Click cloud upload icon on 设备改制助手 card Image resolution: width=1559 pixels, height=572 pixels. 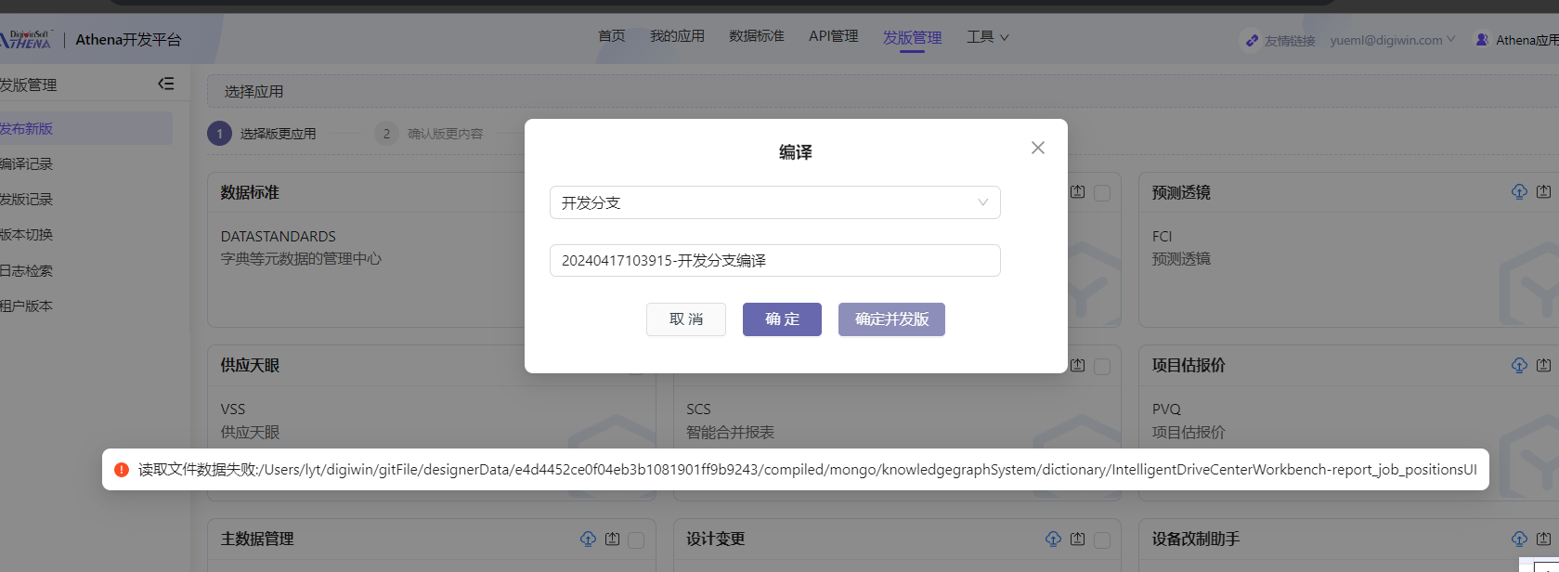1519,539
